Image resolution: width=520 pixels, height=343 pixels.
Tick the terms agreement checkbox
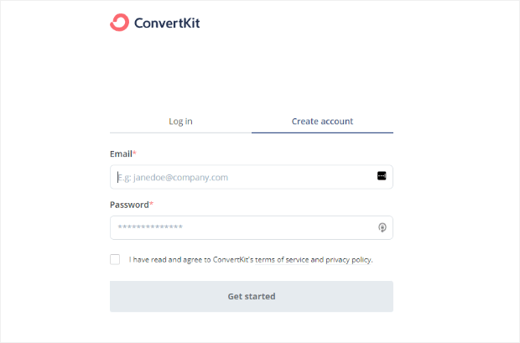(x=115, y=259)
